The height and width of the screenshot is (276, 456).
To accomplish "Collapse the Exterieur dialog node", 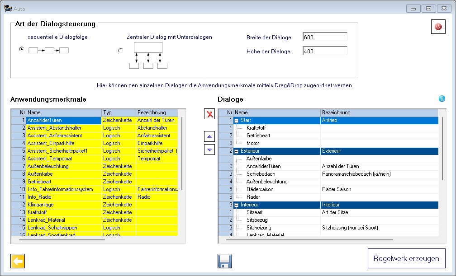I will pos(236,151).
